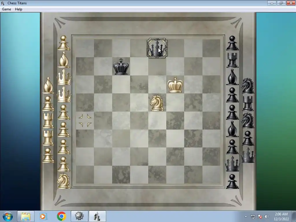
Task: Switch to the Minesweeper taskbar icon
Action: coord(79,216)
